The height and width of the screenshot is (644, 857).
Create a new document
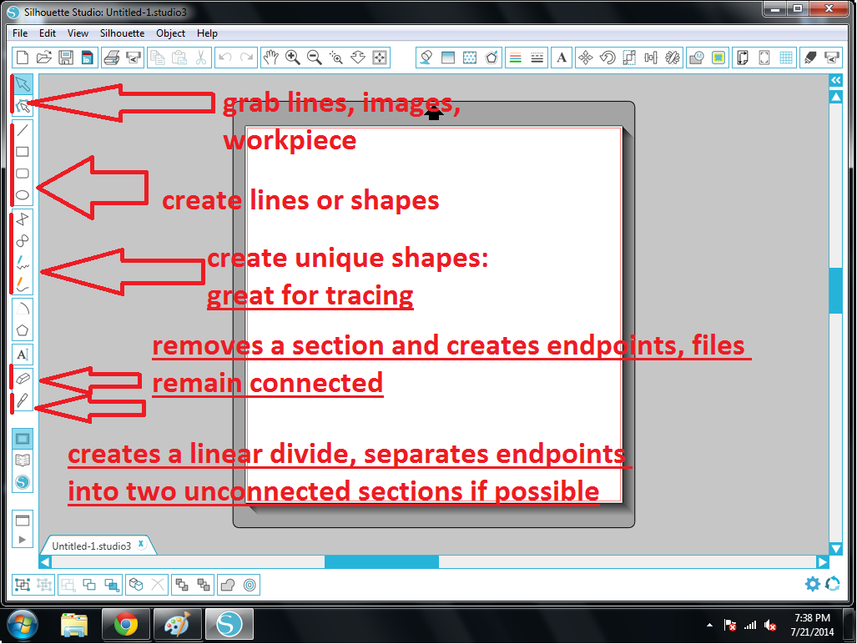[23, 58]
